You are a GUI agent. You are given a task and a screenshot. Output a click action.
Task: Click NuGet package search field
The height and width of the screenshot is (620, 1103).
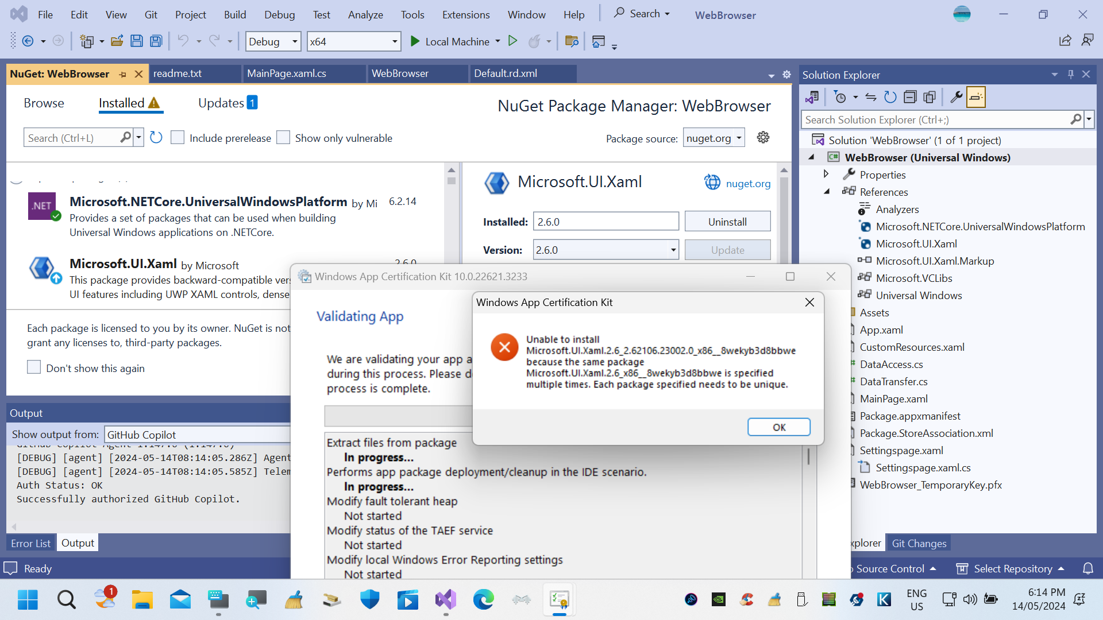point(72,138)
